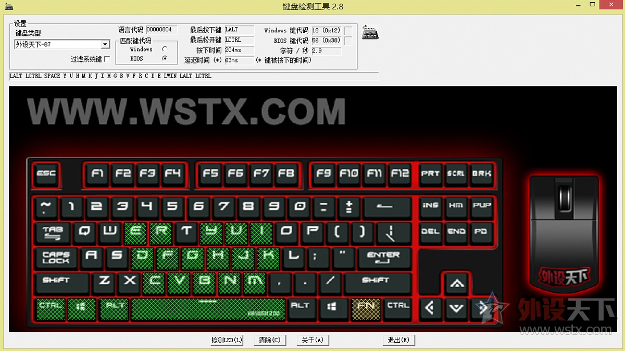Image resolution: width=625 pixels, height=351 pixels.
Task: Click the BIOS 键代码 field showing 56 (0x38)
Action: pos(327,41)
